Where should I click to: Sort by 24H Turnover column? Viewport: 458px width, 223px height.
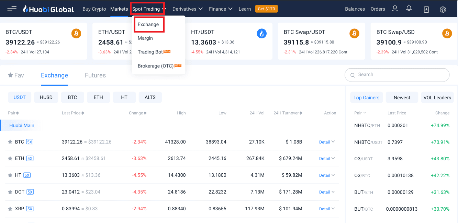click(x=288, y=113)
